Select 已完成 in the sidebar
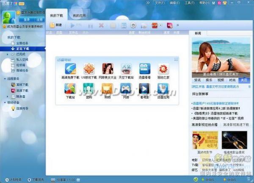The height and width of the screenshot is (183, 254). click(21, 54)
